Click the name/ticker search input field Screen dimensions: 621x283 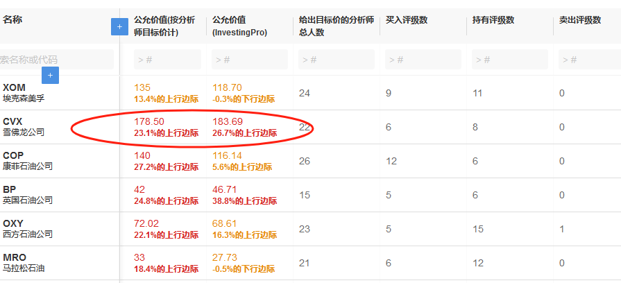coord(56,60)
